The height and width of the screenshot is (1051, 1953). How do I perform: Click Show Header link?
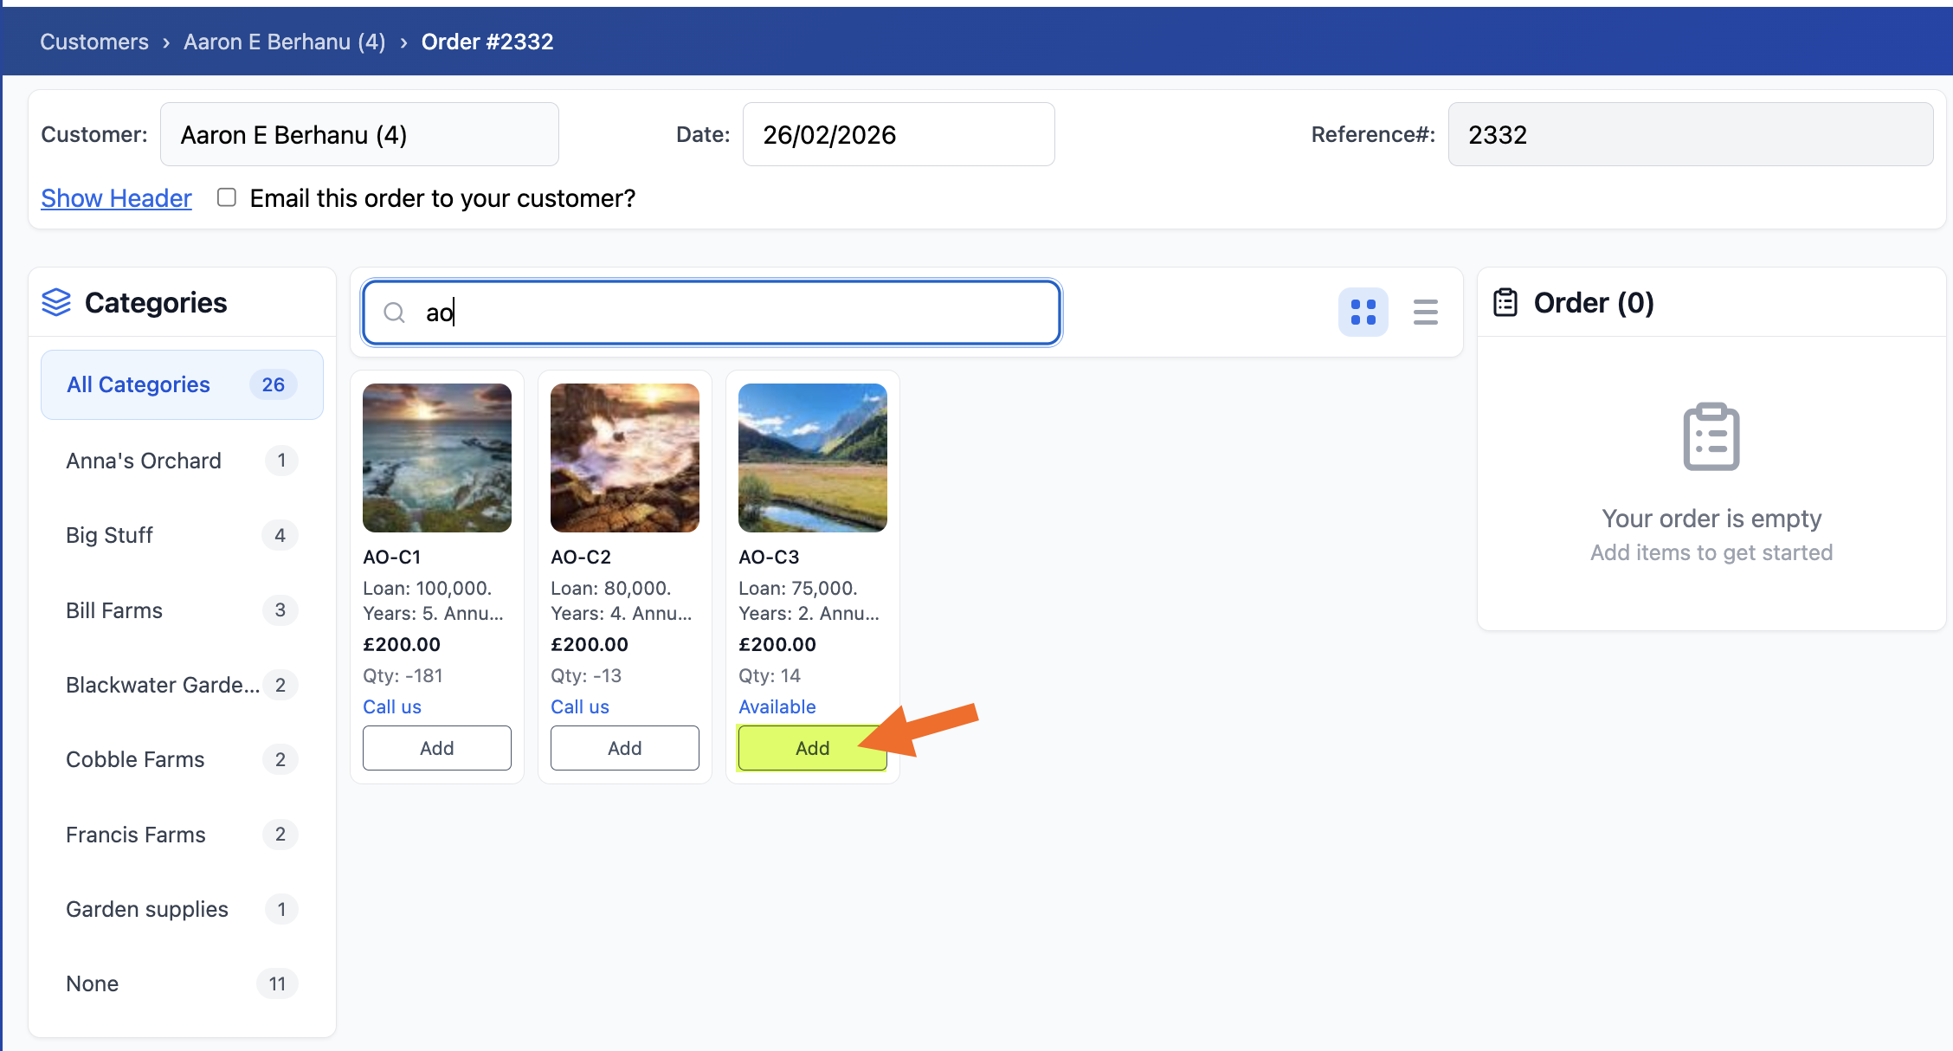(x=116, y=198)
